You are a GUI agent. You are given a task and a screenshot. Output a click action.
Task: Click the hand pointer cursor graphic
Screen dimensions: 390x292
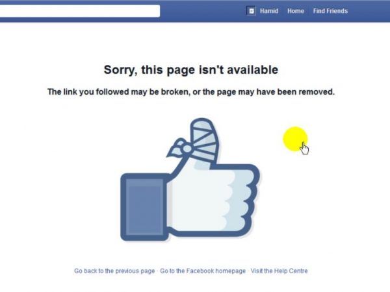coord(304,149)
